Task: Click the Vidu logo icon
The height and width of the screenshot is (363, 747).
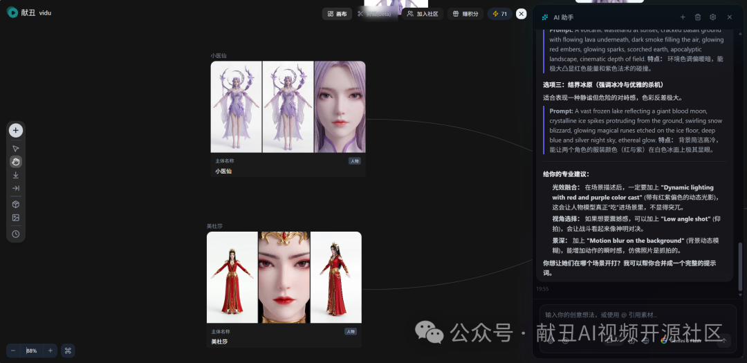Action: [x=12, y=12]
